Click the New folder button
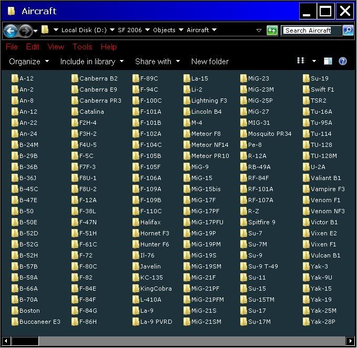 [x=210, y=62]
